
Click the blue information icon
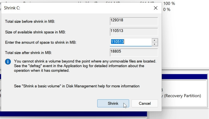pyautogui.click(x=8, y=62)
